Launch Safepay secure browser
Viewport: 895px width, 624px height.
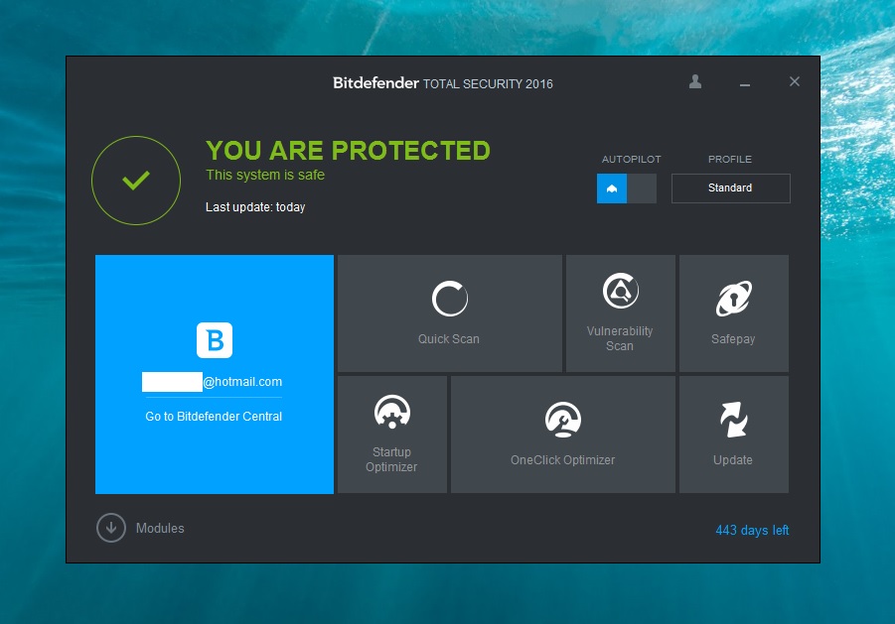tap(733, 312)
